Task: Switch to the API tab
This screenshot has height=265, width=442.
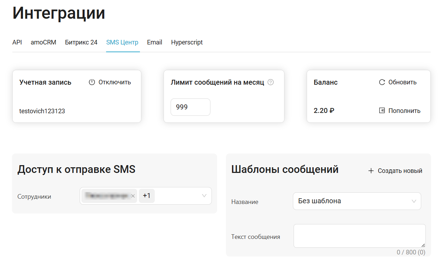Action: [x=17, y=42]
